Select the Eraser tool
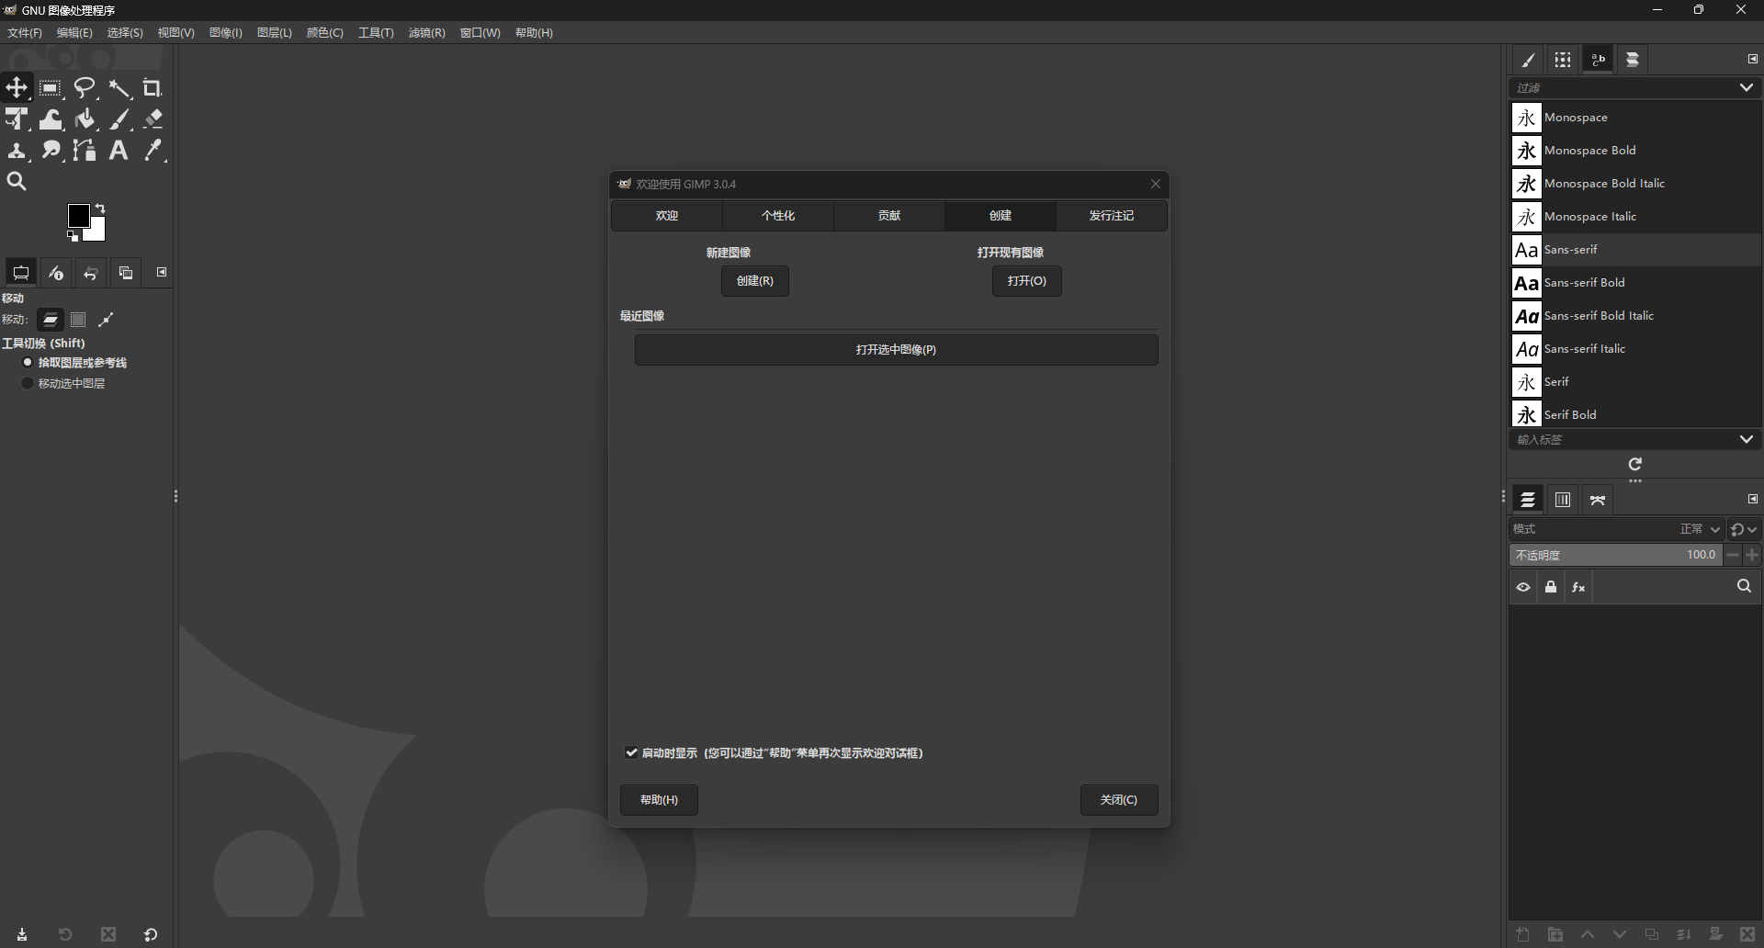This screenshot has height=948, width=1764. pos(153,119)
